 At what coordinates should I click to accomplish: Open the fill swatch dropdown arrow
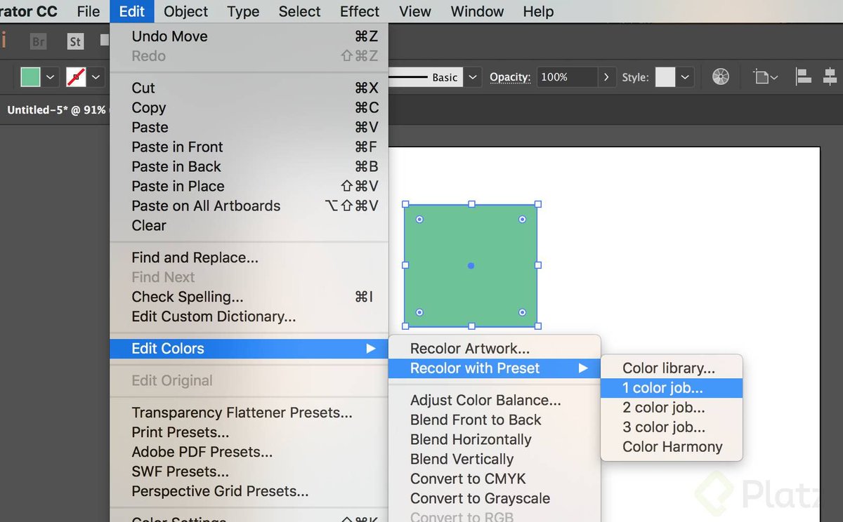pos(51,77)
